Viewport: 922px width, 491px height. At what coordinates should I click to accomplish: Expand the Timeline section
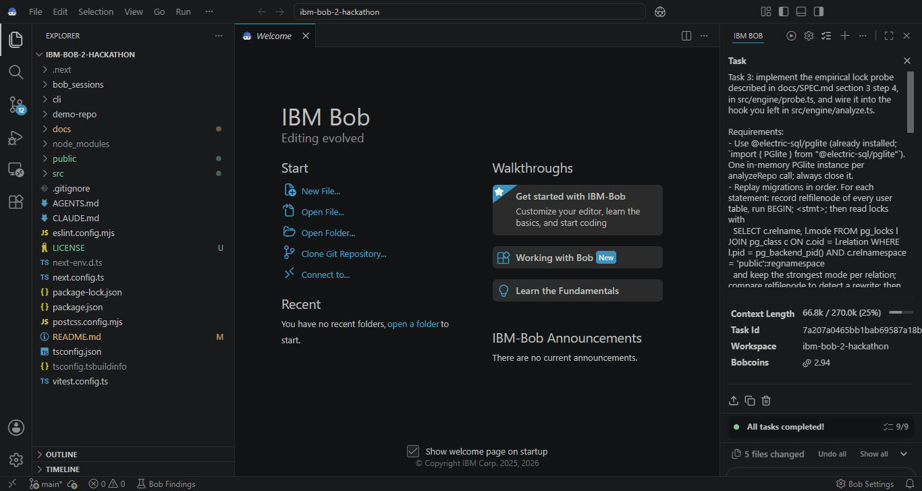[x=133, y=469]
